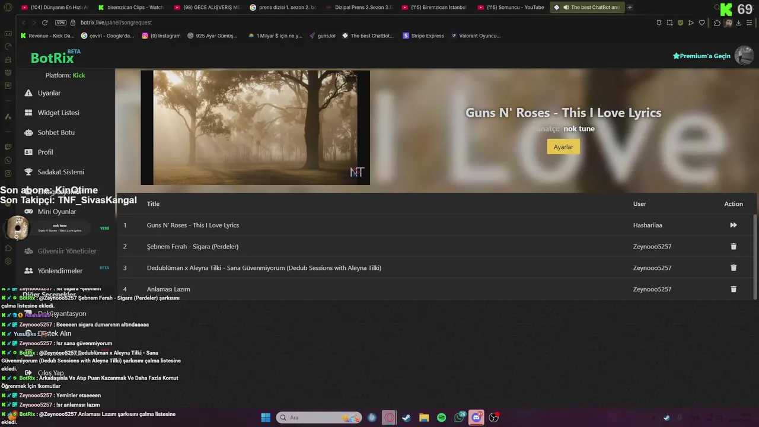
Task: Open the Windows Start menu
Action: pos(266,418)
